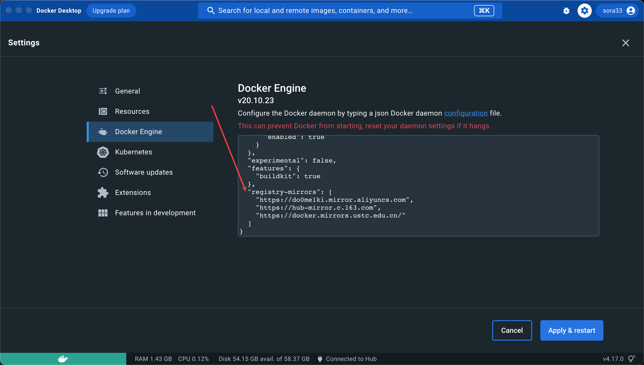Close the Settings panel with X
The image size is (644, 365).
pos(625,43)
